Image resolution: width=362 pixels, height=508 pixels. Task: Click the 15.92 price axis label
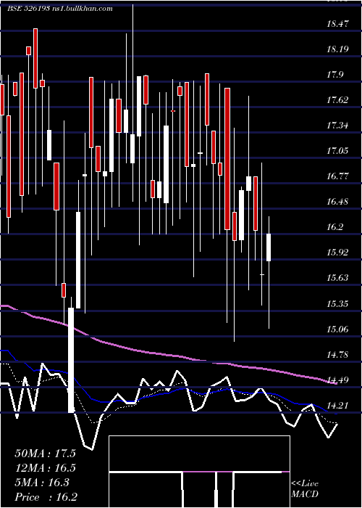click(338, 253)
